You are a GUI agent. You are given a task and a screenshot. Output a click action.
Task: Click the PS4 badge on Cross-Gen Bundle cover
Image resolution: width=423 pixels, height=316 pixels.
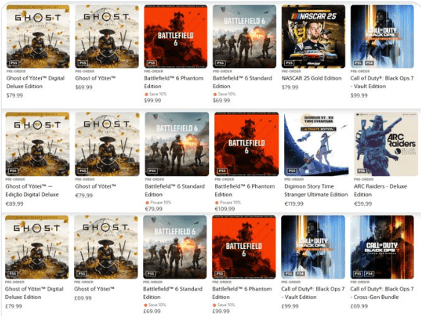point(369,274)
